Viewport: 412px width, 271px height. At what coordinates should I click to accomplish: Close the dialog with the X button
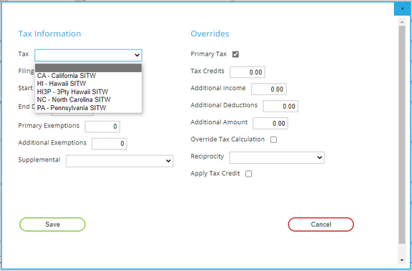[402, 9]
